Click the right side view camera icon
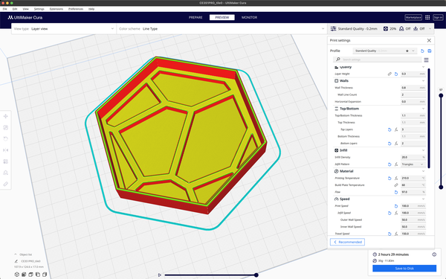Viewport: 446px width, 279px height. (45, 275)
